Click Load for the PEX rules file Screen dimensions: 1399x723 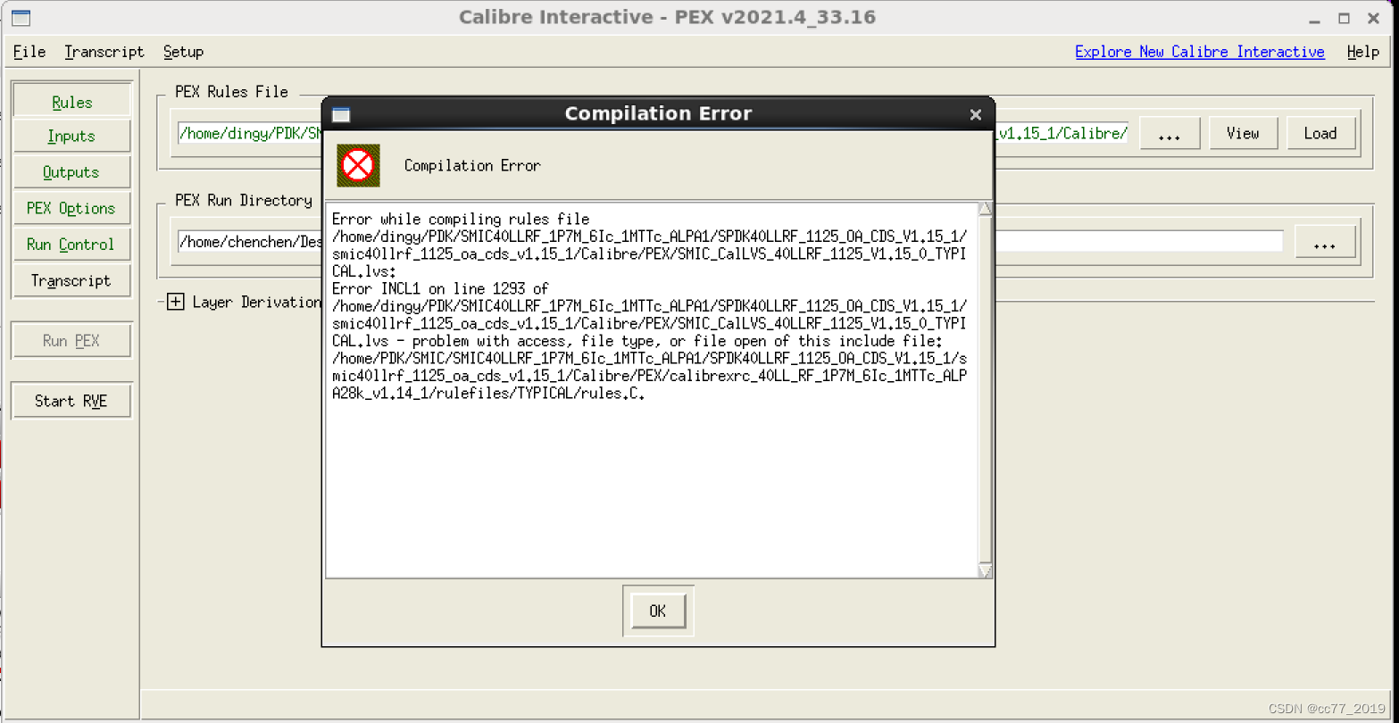1320,134
